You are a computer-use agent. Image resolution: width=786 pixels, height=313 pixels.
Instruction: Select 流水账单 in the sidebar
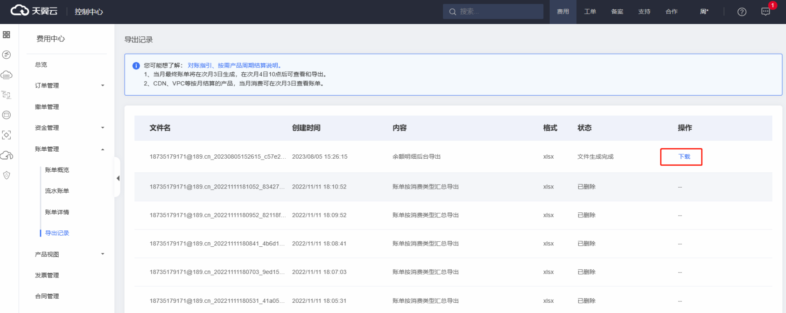(57, 191)
